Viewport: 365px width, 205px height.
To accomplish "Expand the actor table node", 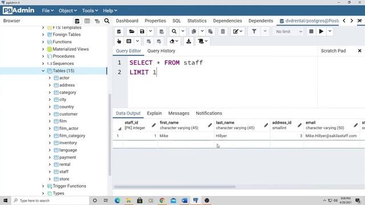I will (50, 78).
